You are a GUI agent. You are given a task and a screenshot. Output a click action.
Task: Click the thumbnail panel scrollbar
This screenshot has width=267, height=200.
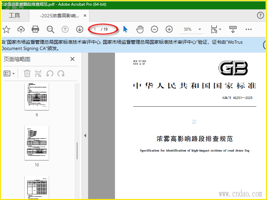click(x=77, y=151)
